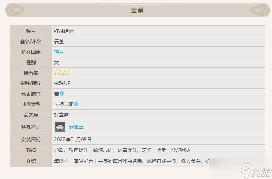Show info for 岩 element icon

[x=62, y=94]
